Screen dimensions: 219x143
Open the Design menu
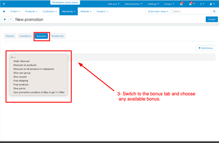(169, 4)
